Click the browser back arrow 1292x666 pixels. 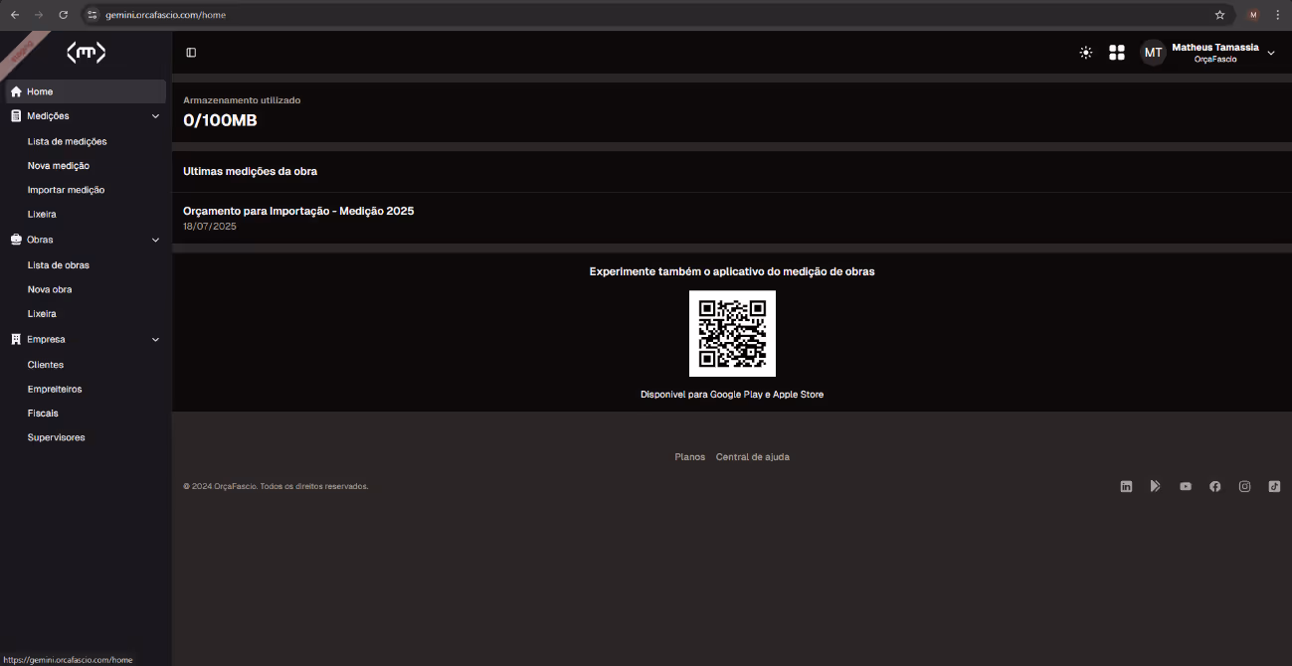point(15,15)
